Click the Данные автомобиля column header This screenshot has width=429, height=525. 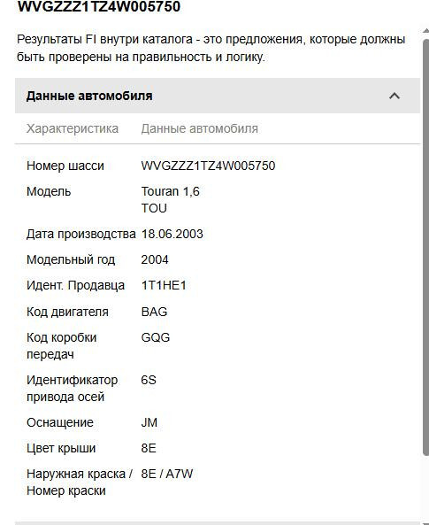[199, 128]
